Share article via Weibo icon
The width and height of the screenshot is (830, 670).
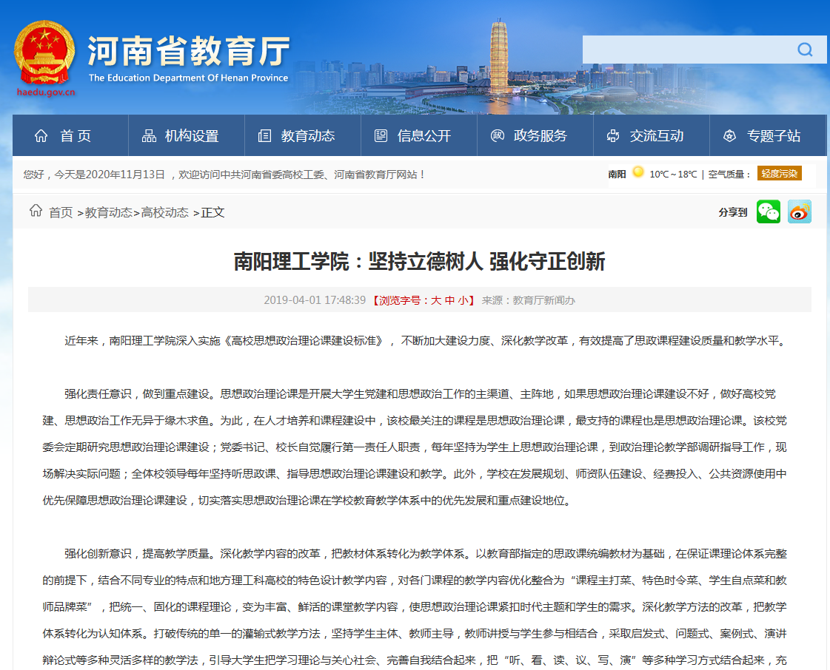(x=799, y=212)
